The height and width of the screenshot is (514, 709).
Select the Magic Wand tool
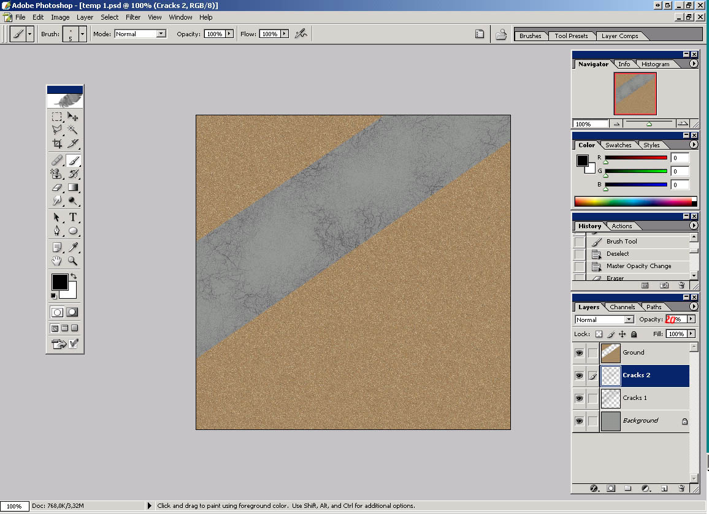tap(73, 129)
